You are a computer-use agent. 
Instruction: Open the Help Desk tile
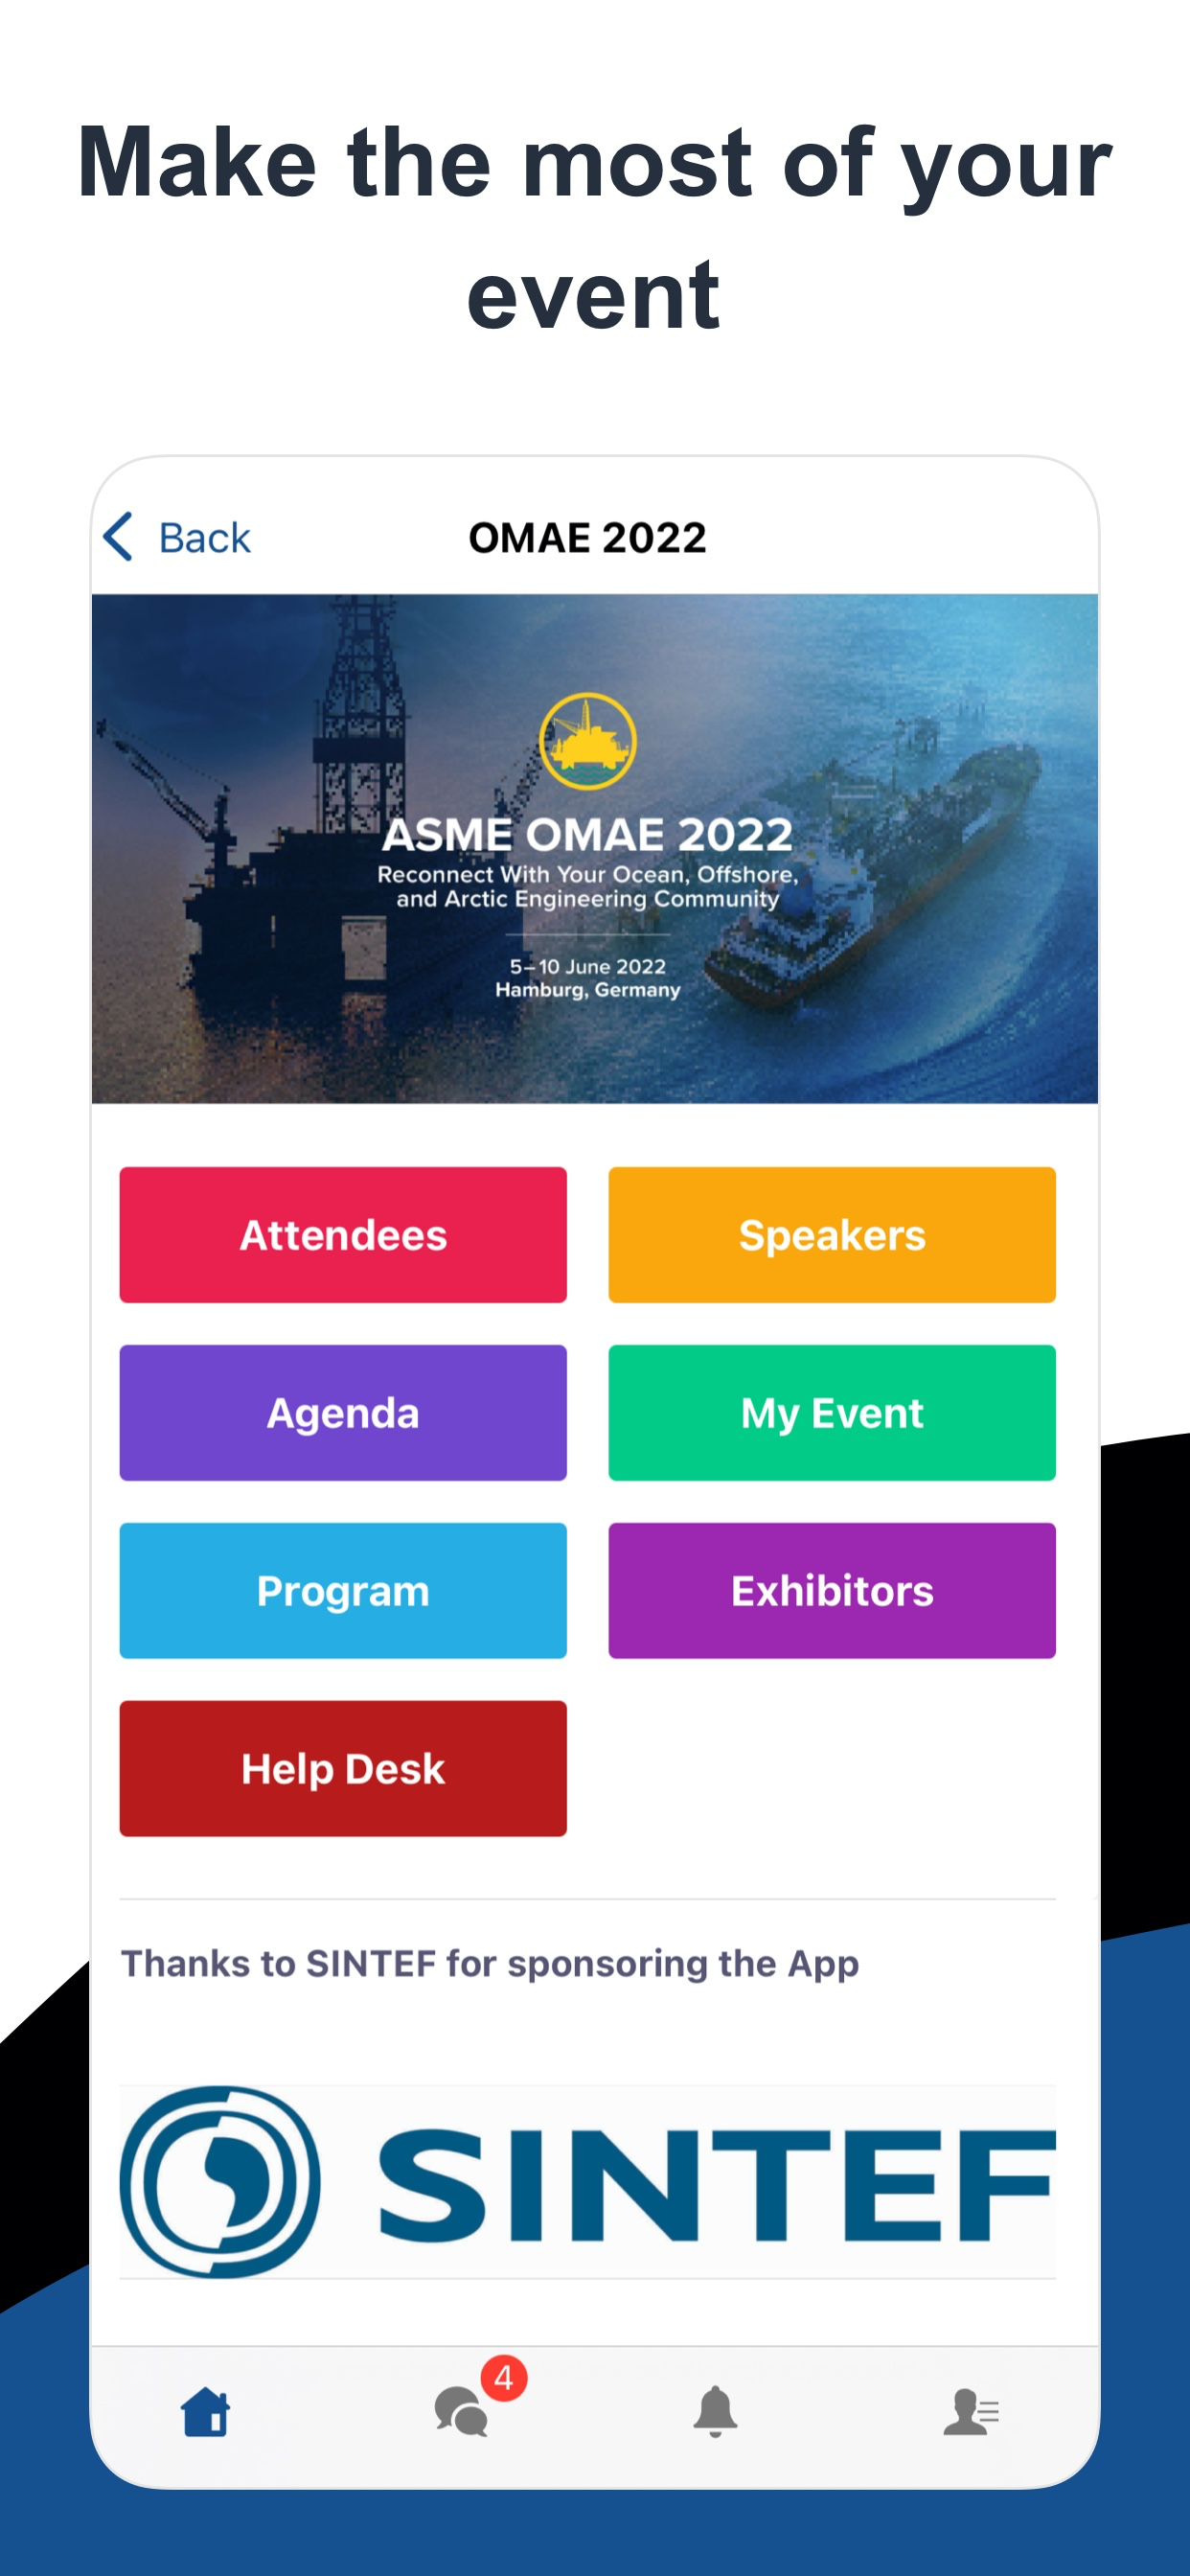[x=343, y=1769]
